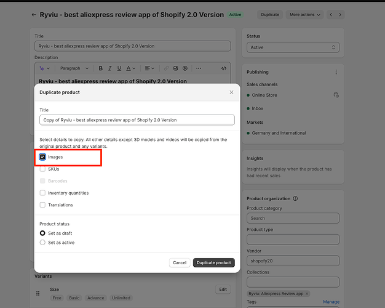The image size is (385, 308).
Task: Open the Publishing three-dot menu
Action: tap(336, 72)
